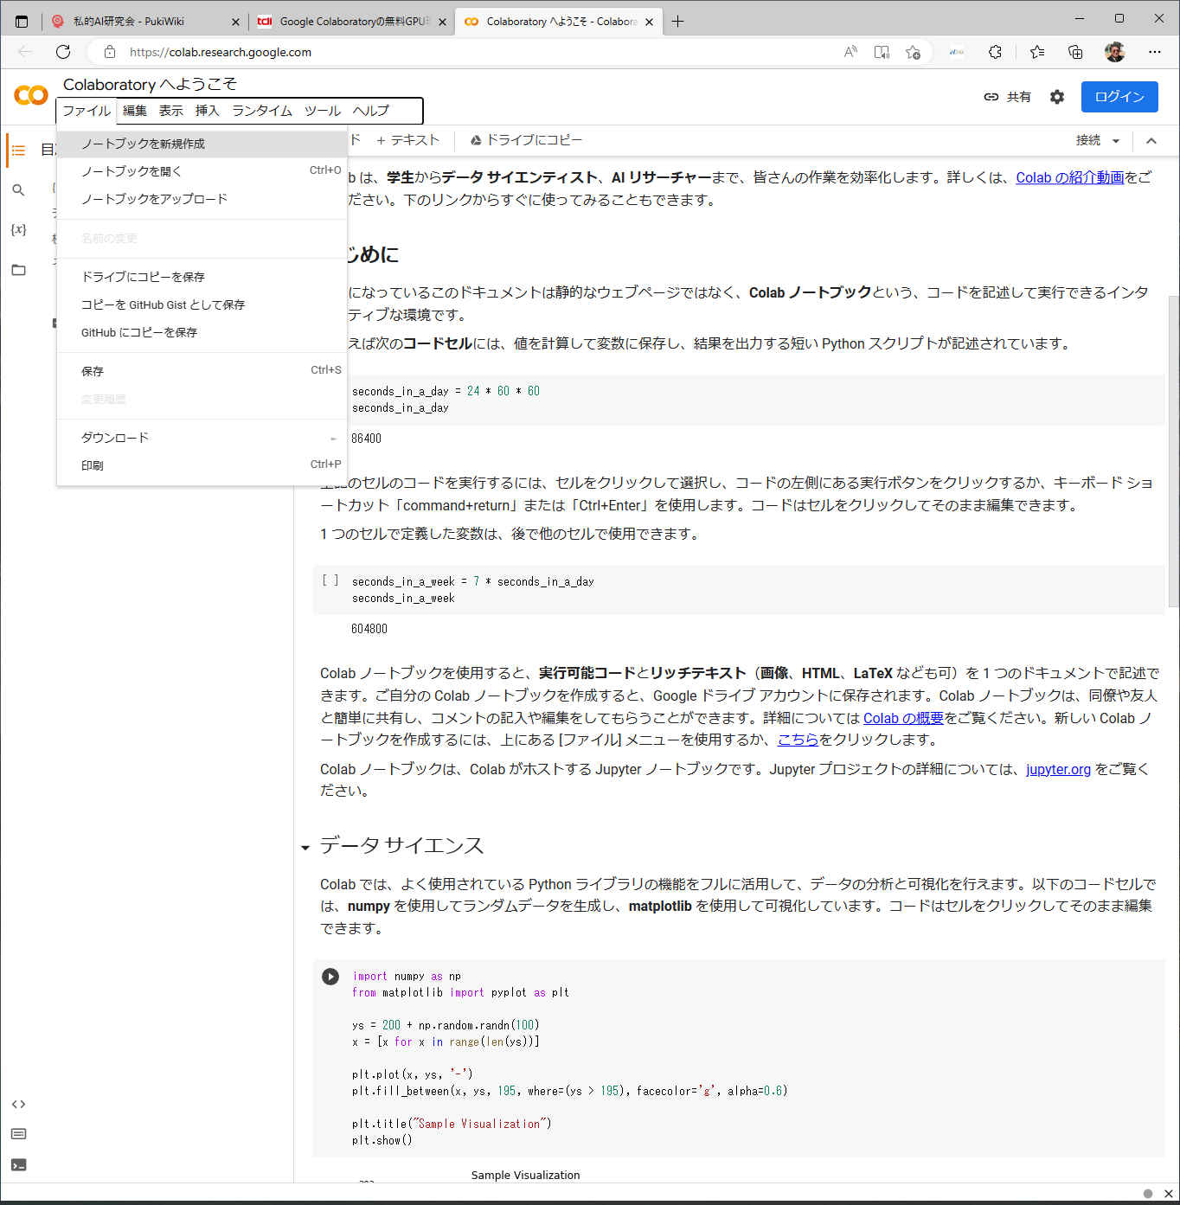Select ノートブックを新規作成 menu item
The width and height of the screenshot is (1180, 1205).
tap(143, 144)
